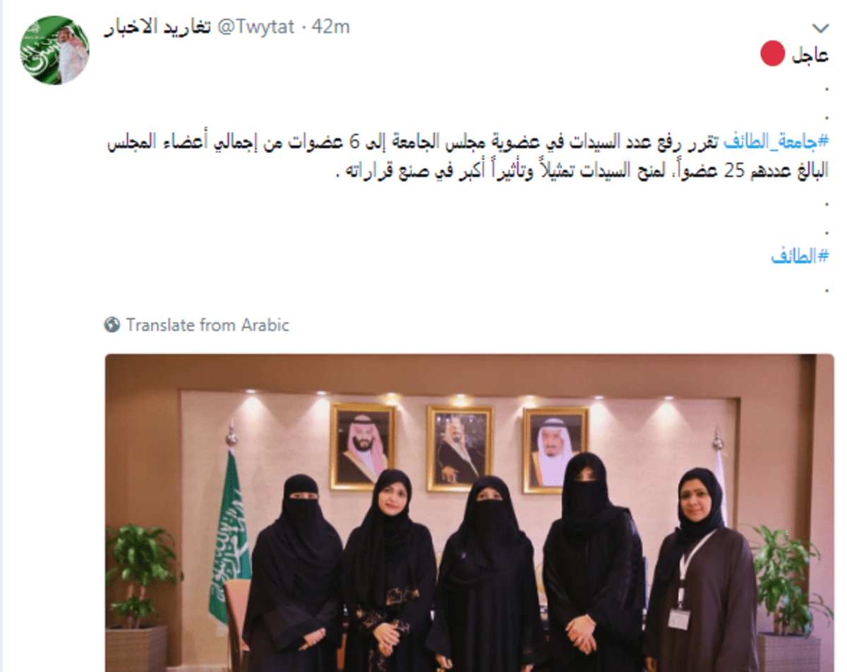Open the attached group photo
This screenshot has height=672, width=847.
[x=469, y=513]
